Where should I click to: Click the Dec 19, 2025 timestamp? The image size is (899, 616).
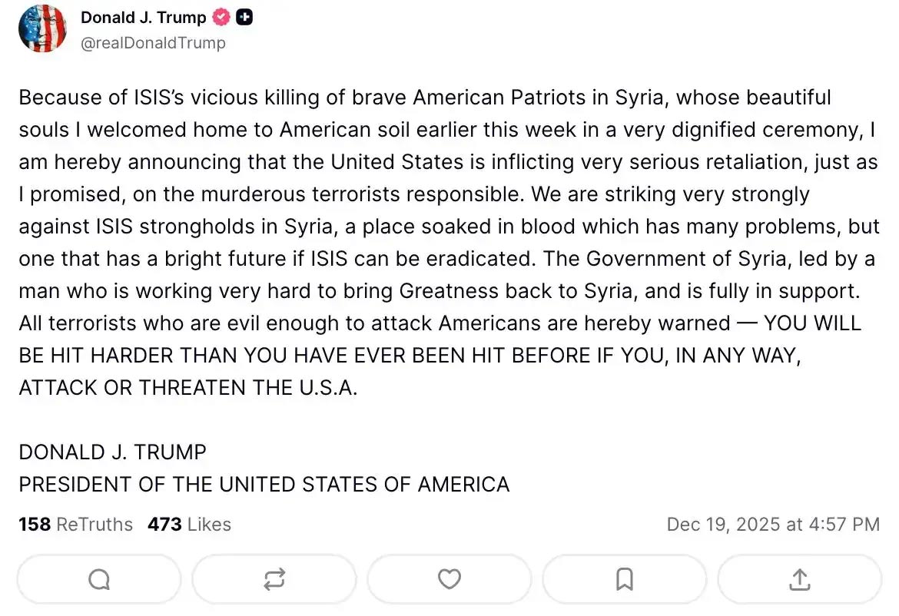772,525
